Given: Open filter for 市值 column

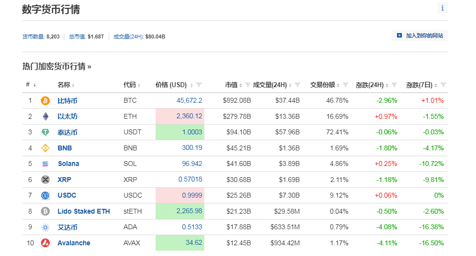Looking at the screenshot, I should 248,85.
